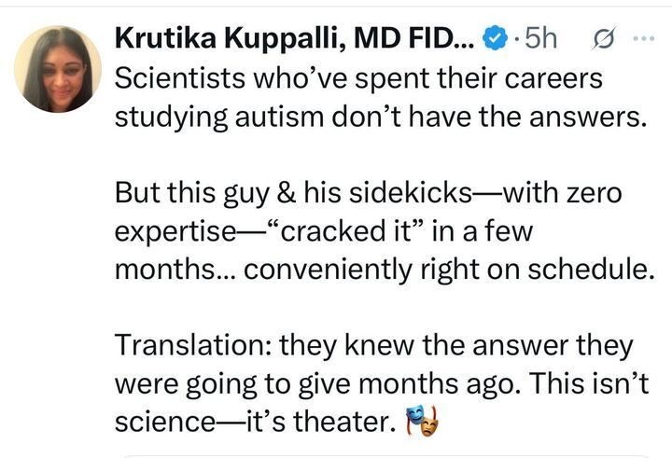Click the line "studying autism don't have the answers."
The height and width of the screenshot is (458, 672).
pyautogui.click(x=380, y=118)
